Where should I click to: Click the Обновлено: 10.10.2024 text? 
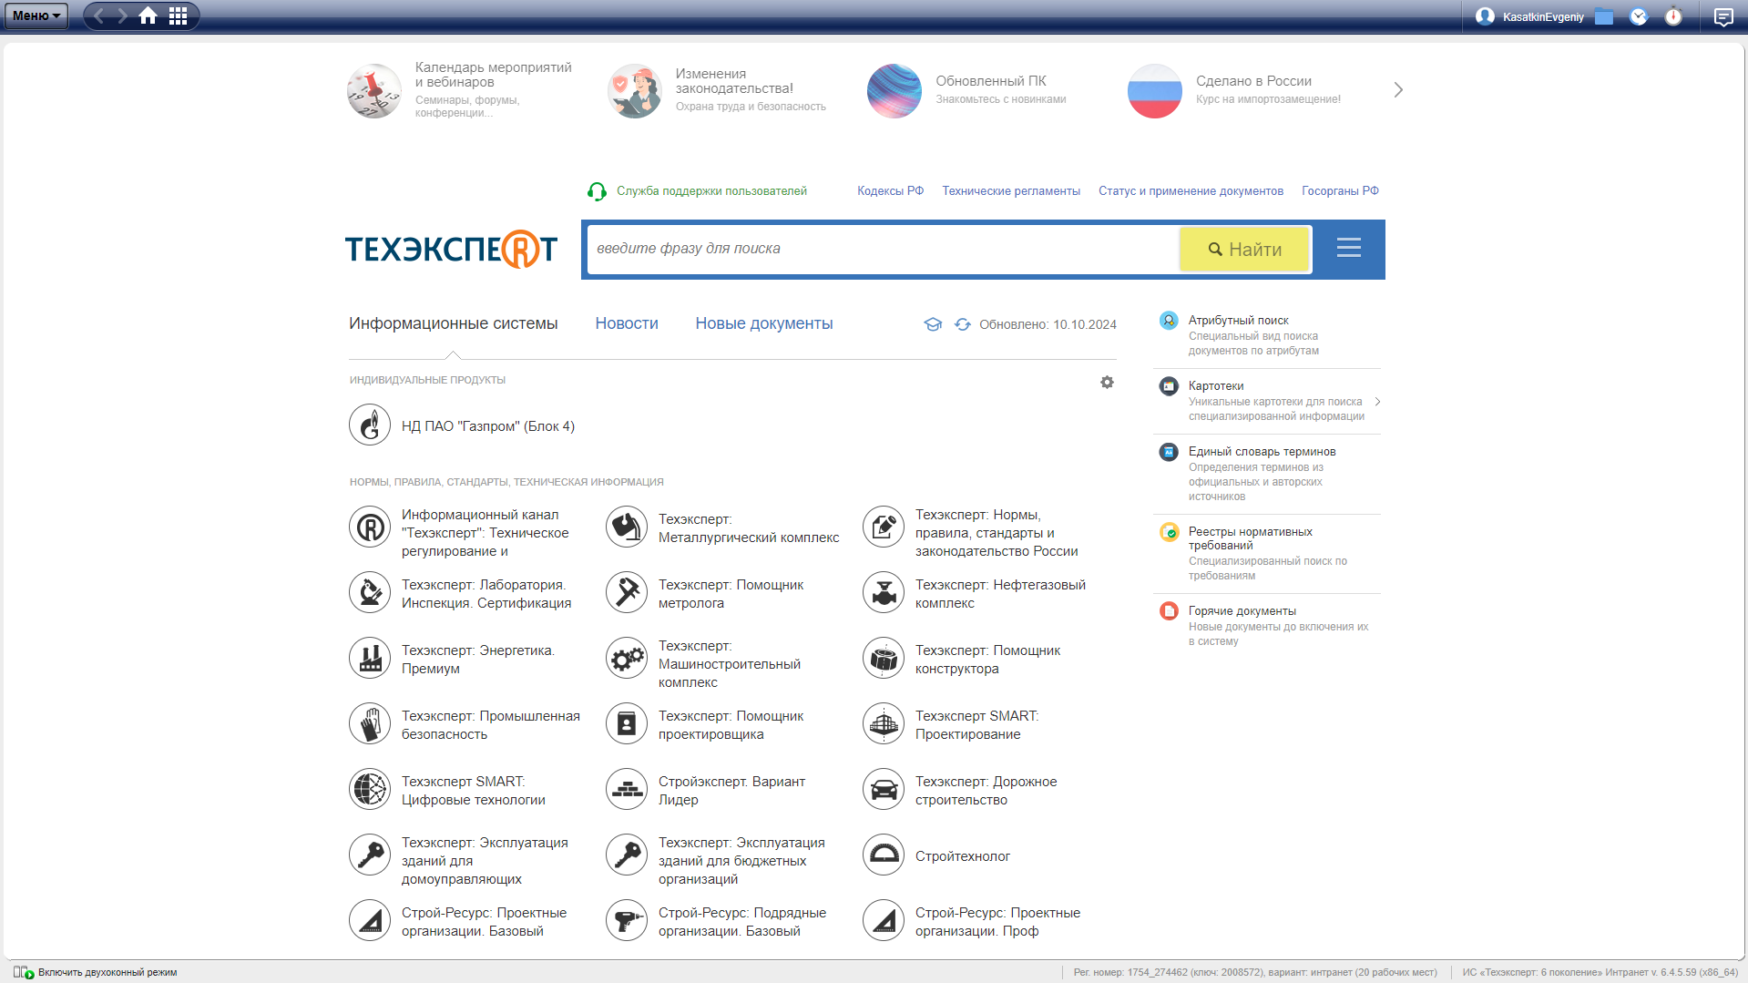coord(1048,324)
